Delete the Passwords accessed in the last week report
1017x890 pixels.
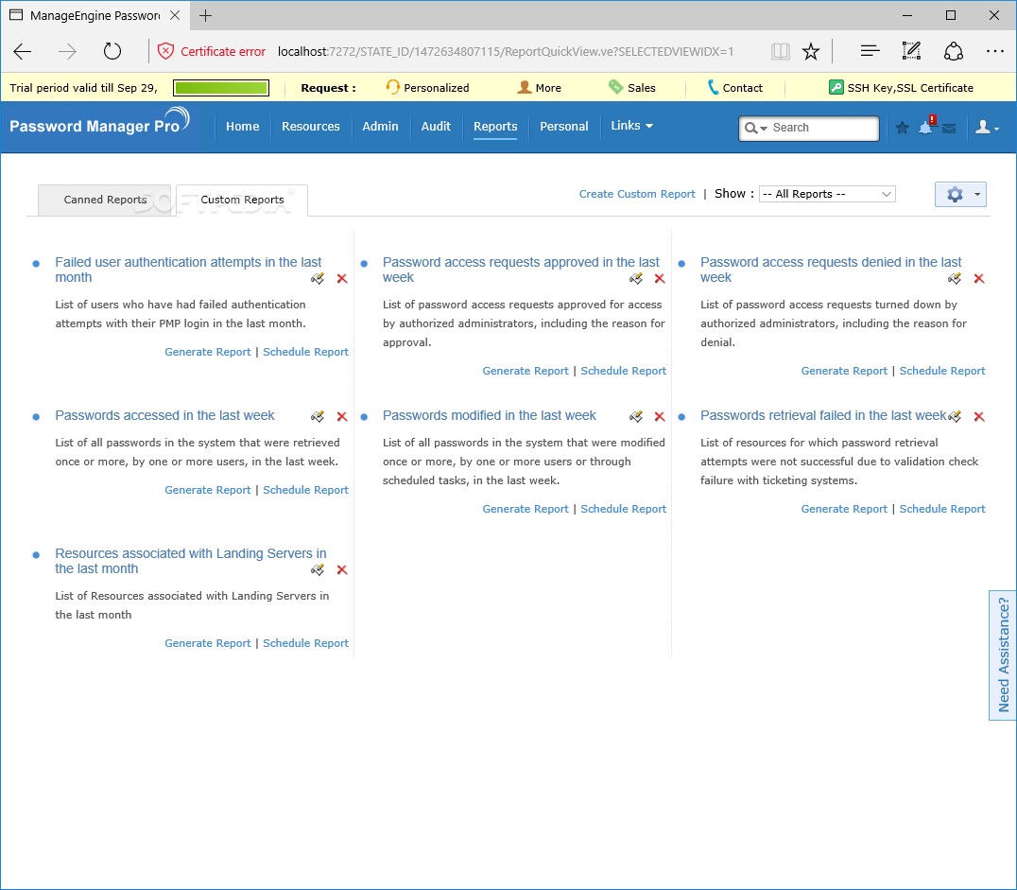(342, 417)
